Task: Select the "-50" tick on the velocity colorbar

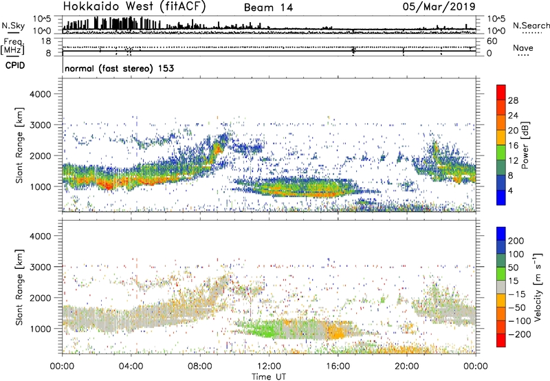Action: click(x=517, y=307)
